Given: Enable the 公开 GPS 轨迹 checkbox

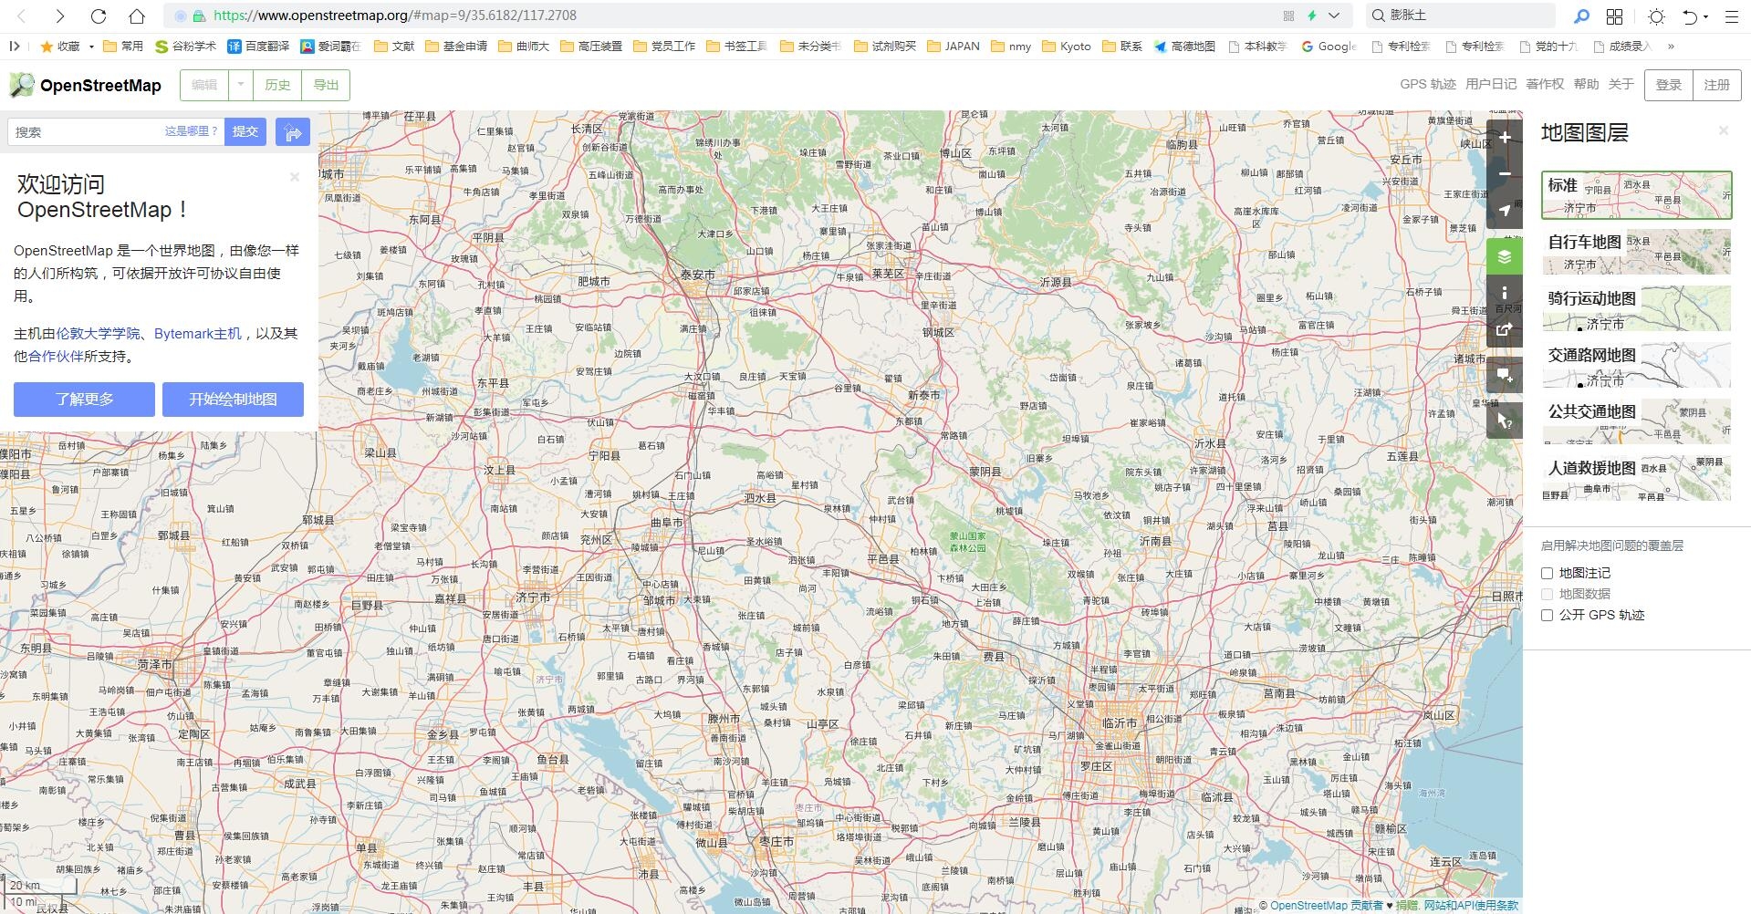Looking at the screenshot, I should coord(1547,616).
